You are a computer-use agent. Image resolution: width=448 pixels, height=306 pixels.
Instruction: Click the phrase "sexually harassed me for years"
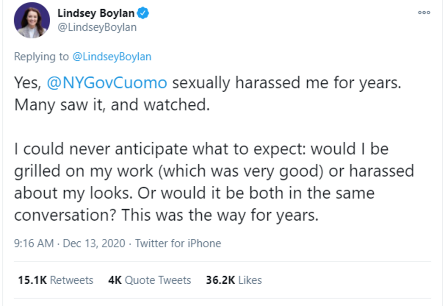coord(286,83)
